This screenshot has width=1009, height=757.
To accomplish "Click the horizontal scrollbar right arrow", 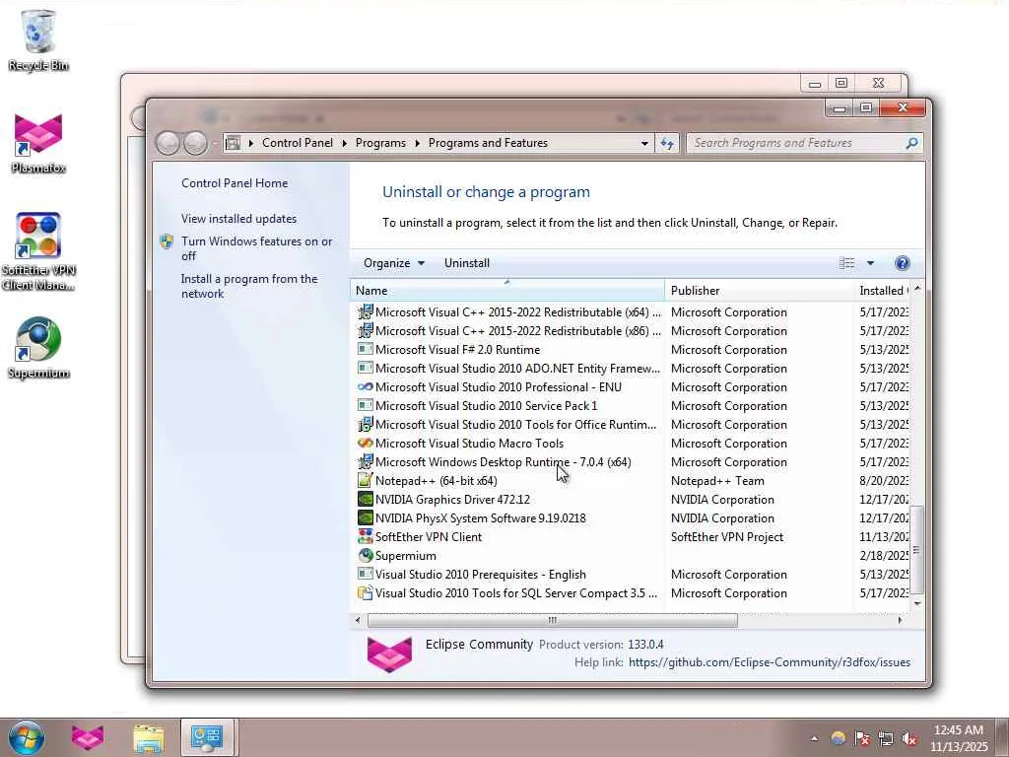I will [x=900, y=620].
